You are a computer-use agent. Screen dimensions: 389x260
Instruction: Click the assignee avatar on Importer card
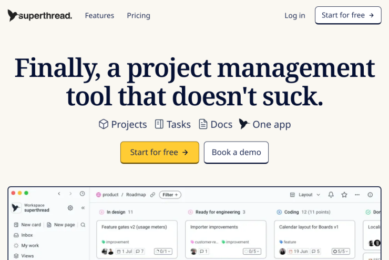tap(193, 252)
